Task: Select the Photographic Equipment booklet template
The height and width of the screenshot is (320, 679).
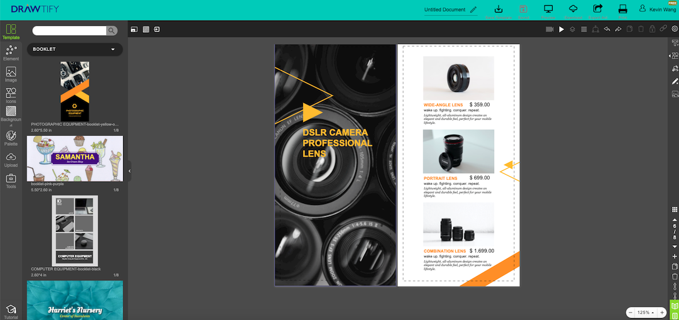Action: tap(74, 91)
